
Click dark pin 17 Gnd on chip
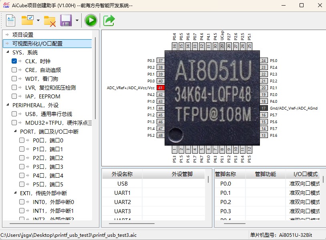point(264,108)
